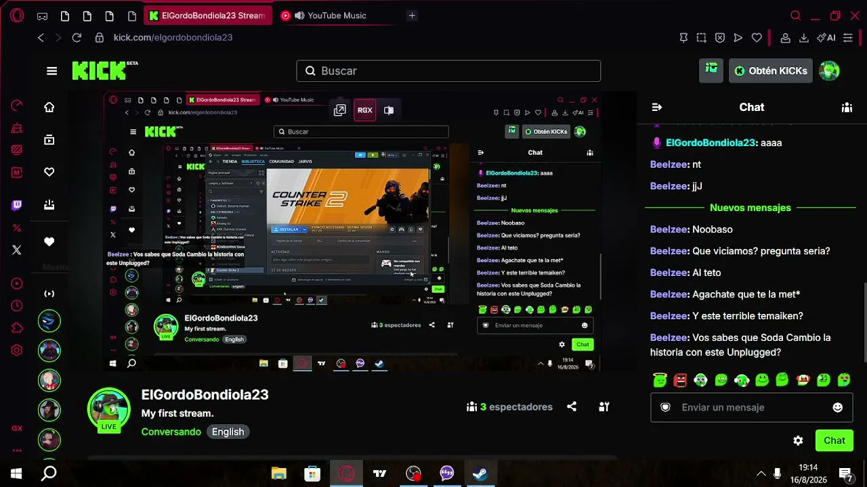Take a snapshot with the toolbar snapshot icon

click(x=702, y=38)
